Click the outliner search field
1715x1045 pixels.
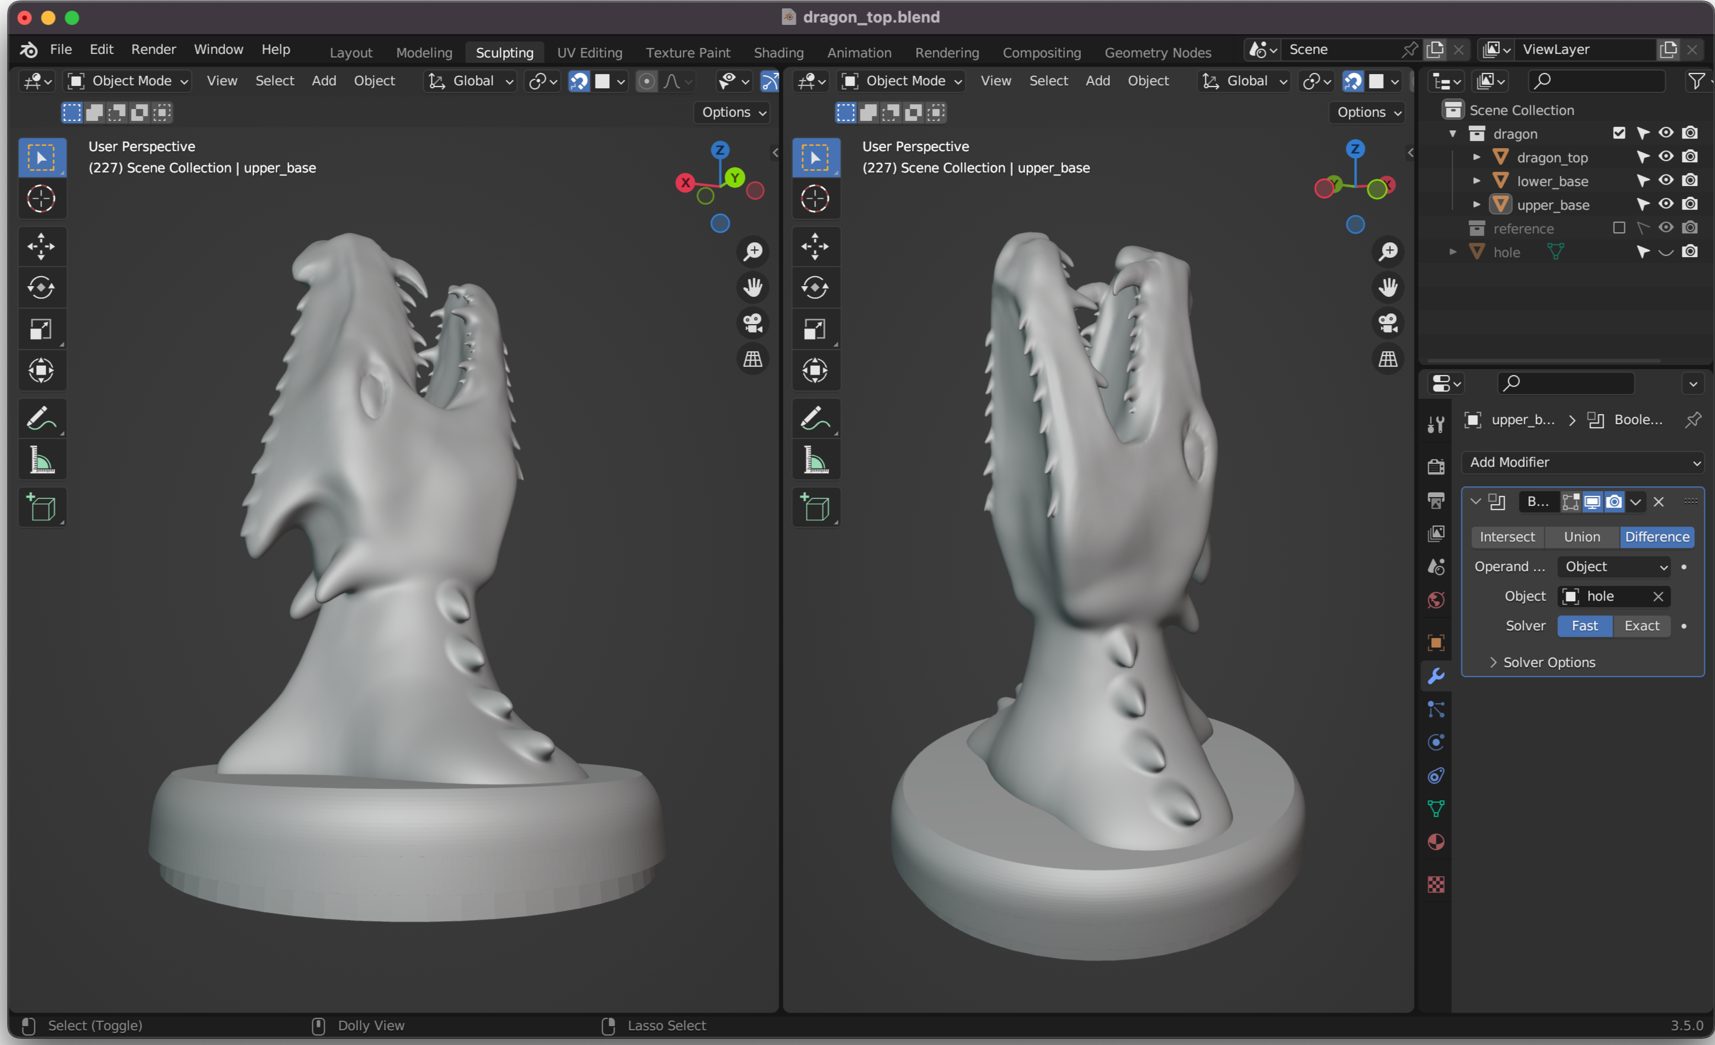click(1596, 81)
